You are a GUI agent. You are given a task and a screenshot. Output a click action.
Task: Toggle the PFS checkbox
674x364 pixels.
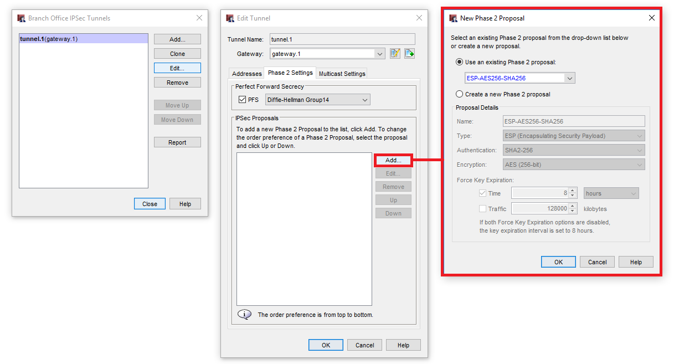[x=241, y=100]
